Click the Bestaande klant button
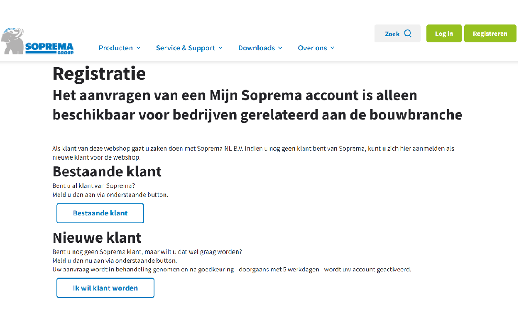Viewport: 519px width, 332px height. [x=100, y=213]
